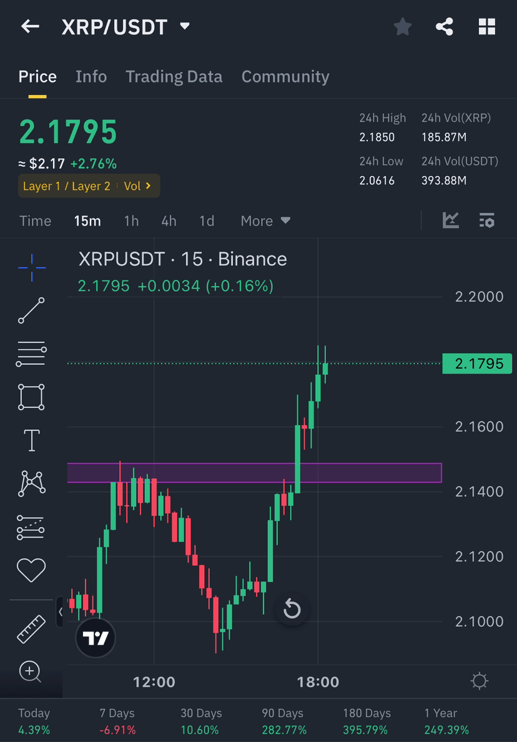Select the purple resistance zone rectangle
The image size is (517, 742).
255,473
